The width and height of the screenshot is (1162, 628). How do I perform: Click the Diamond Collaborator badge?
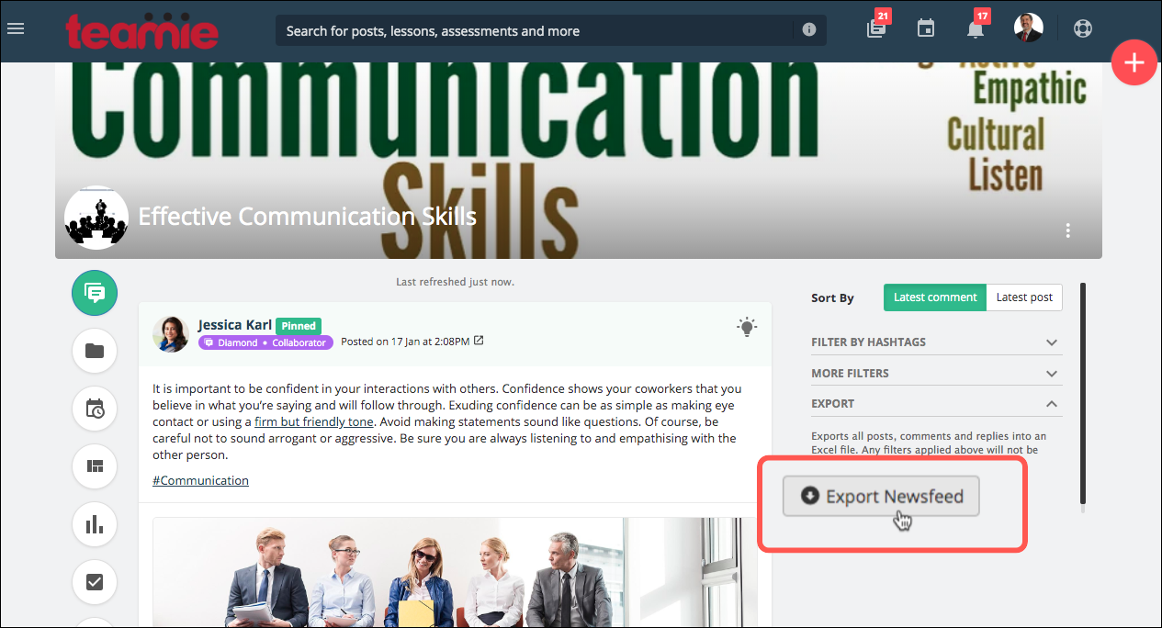pyautogui.click(x=265, y=342)
